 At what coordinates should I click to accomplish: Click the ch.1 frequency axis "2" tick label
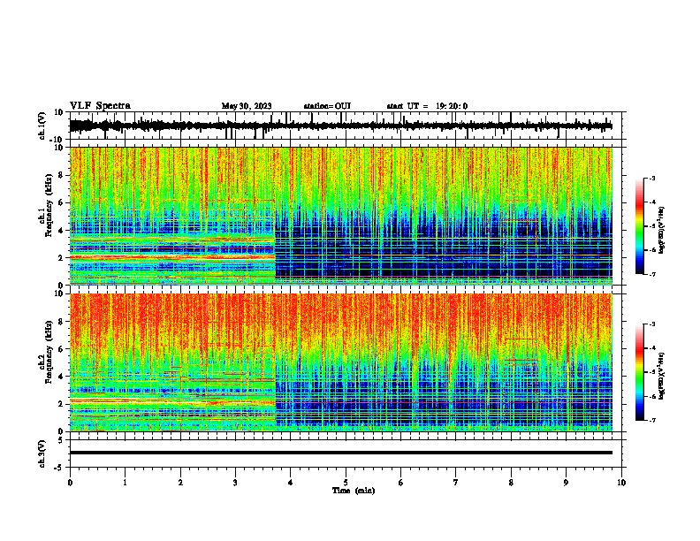pos(61,257)
